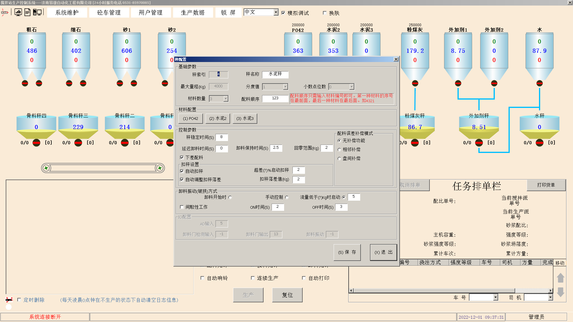Click the monitor bar-chart toolbar icon
The height and width of the screenshot is (322, 573).
(x=18, y=12)
